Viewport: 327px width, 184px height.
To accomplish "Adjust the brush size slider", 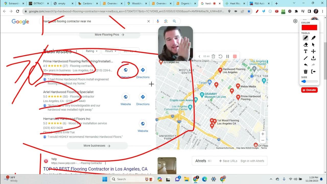I will [x=309, y=82].
